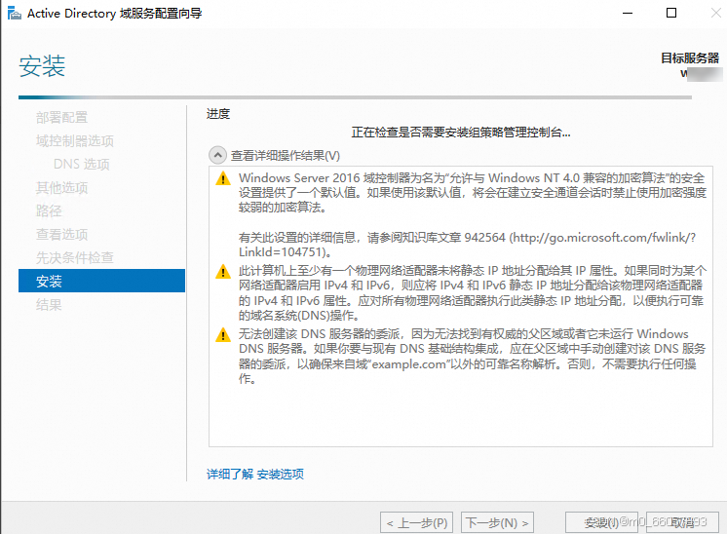Click the 查看详细操作结果(V) label

tap(286, 156)
